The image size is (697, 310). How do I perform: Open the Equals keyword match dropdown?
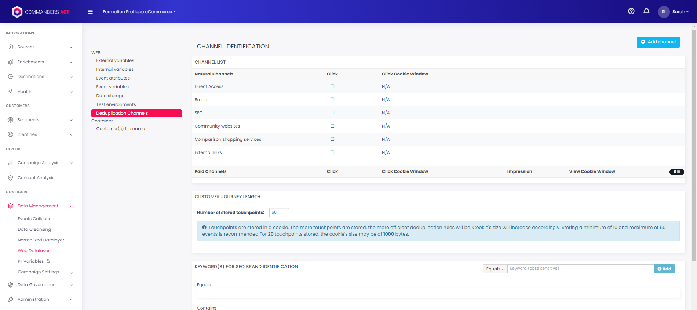(495, 269)
